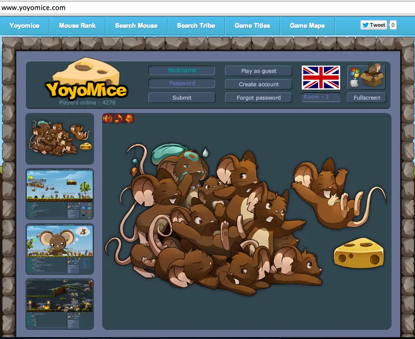Click the tweet count bubble

(x=393, y=25)
